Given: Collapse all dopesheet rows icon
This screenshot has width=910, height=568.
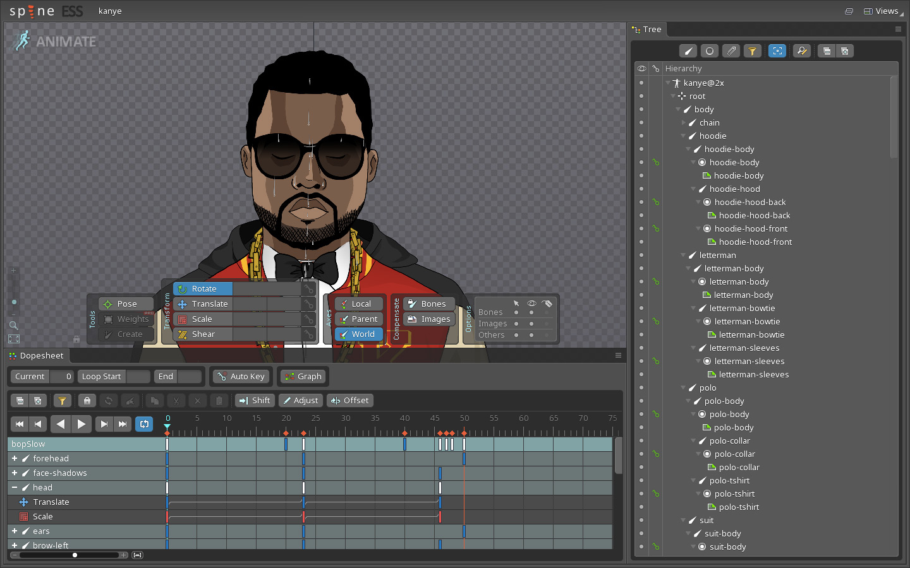Looking at the screenshot, I should coord(20,401).
